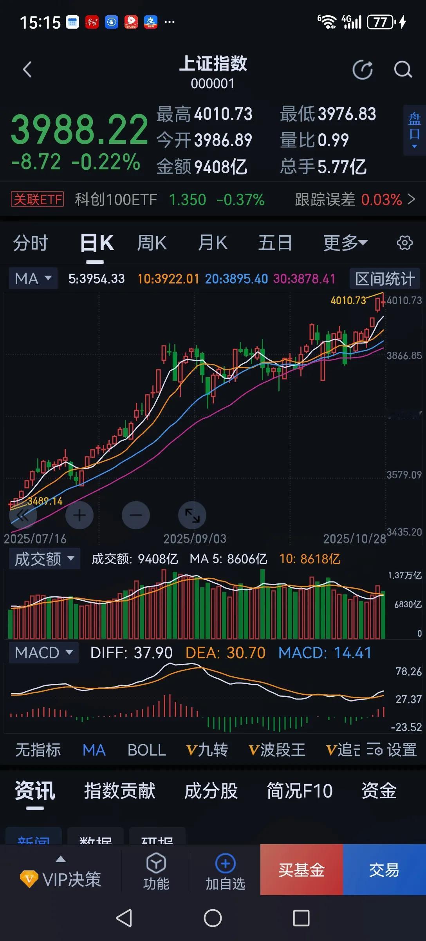Tap MACD: 14.41 reading
Image resolution: width=426 pixels, height=941 pixels.
pyautogui.click(x=325, y=653)
